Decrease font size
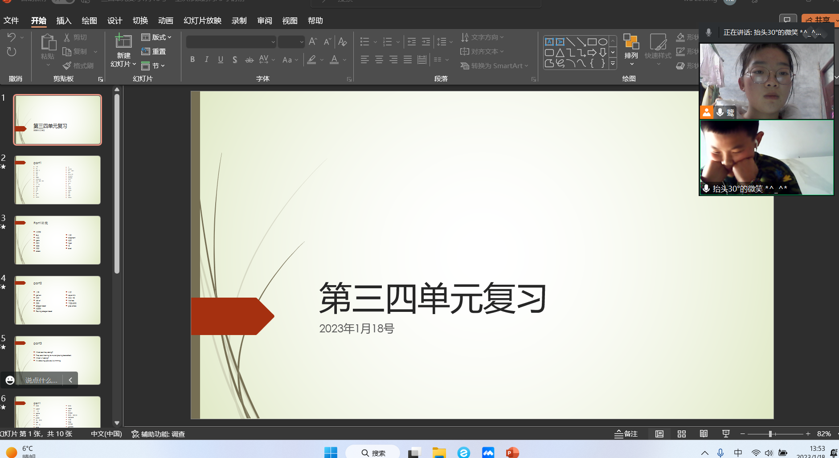The height and width of the screenshot is (458, 839). tap(327, 41)
